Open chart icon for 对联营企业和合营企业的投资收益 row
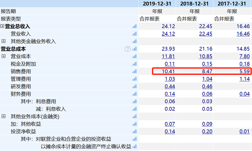252x151 pixels. pos(135,139)
